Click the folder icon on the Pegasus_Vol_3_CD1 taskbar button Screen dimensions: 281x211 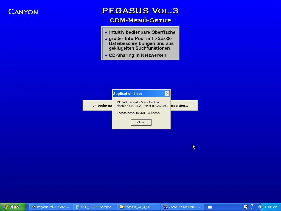(122, 207)
